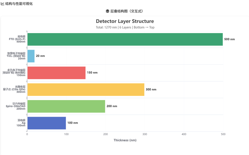Click the "Detector Layer Structure" chart title
The image size is (249, 155).
[125, 21]
